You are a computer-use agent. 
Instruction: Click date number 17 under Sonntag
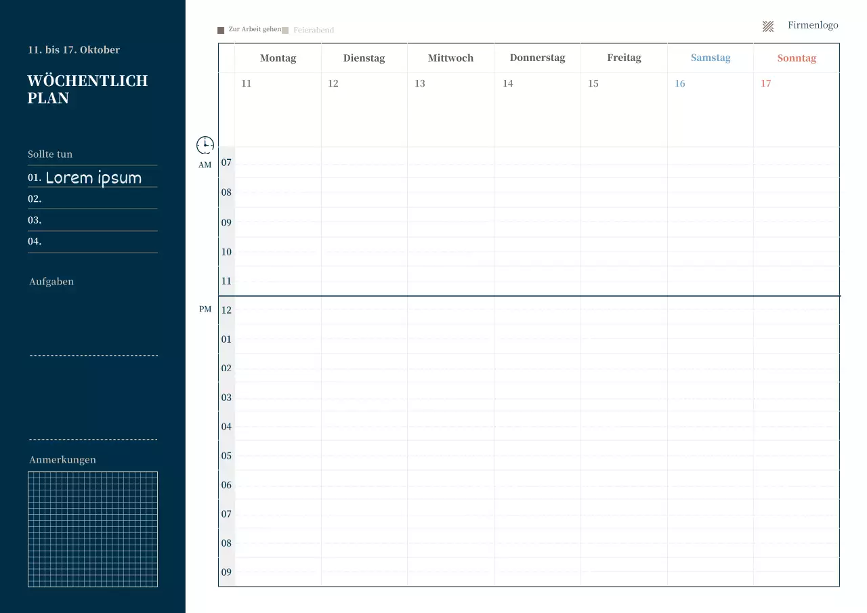coord(765,83)
